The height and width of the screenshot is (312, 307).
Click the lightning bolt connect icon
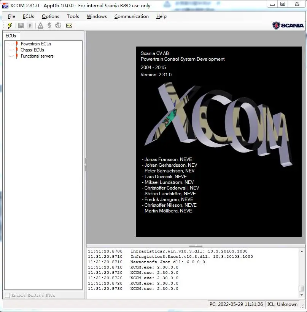pyautogui.click(x=10, y=26)
